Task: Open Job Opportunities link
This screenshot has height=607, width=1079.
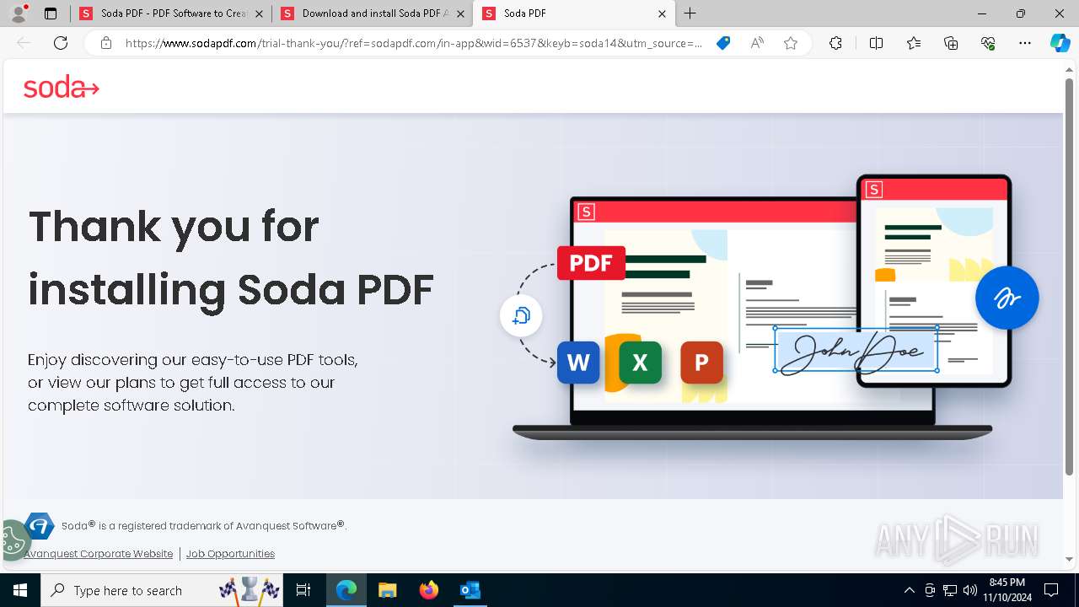Action: (x=230, y=554)
